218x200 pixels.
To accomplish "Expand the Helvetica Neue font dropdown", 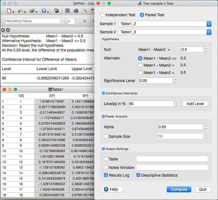I will coord(34,21).
